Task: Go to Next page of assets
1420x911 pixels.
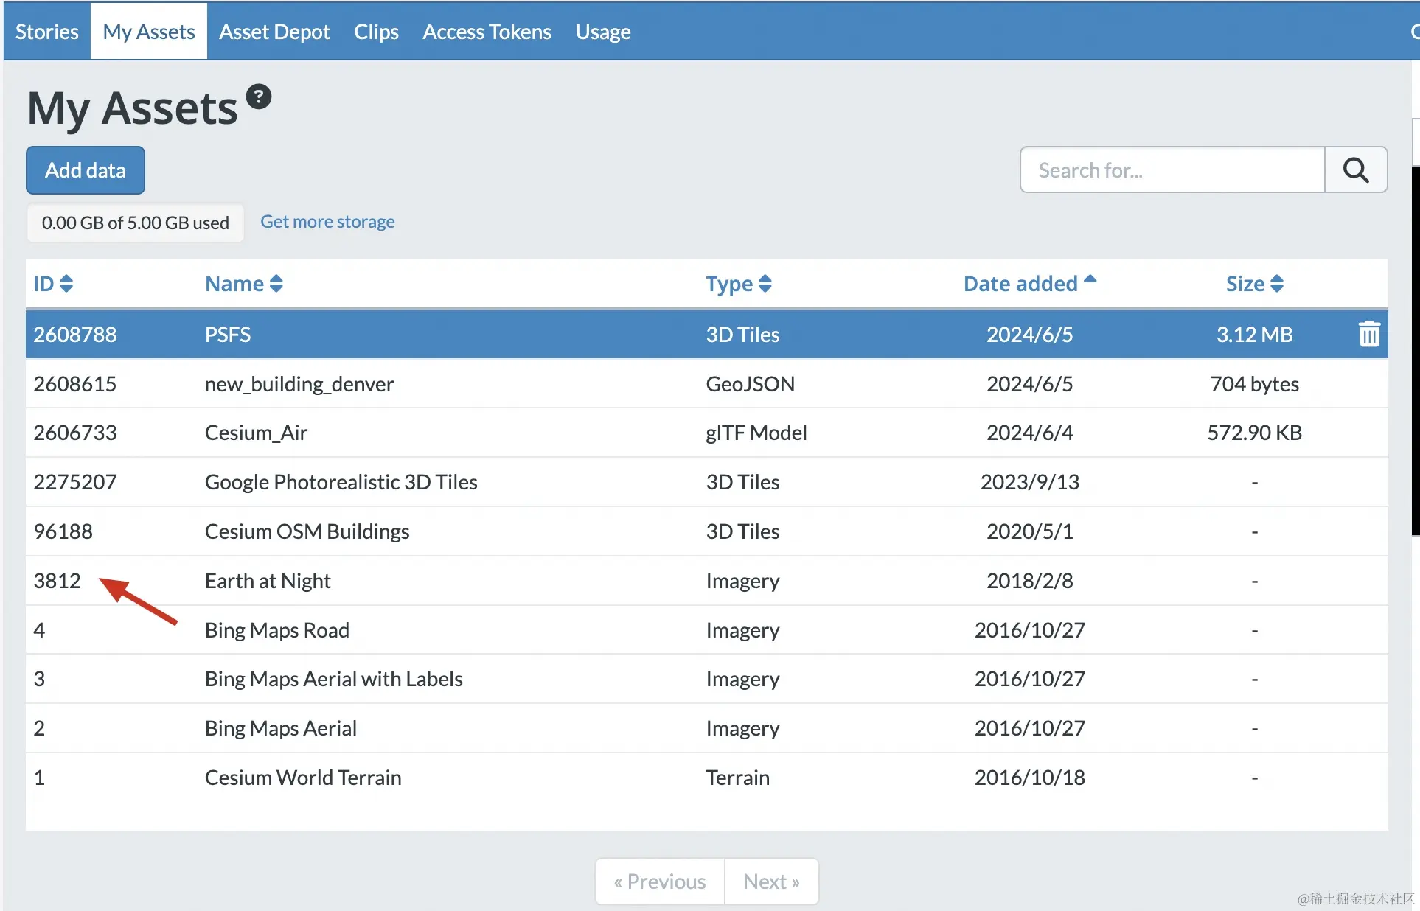Action: point(770,882)
